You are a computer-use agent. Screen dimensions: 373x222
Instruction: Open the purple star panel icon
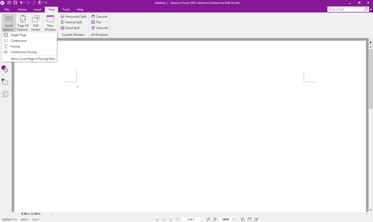point(5,69)
